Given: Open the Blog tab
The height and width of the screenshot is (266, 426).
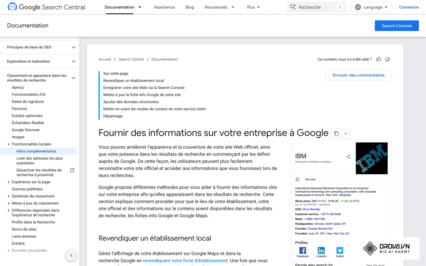Looking at the screenshot, I should (190, 7).
